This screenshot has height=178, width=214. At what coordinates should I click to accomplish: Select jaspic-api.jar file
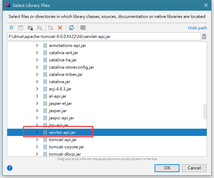coord(61,118)
